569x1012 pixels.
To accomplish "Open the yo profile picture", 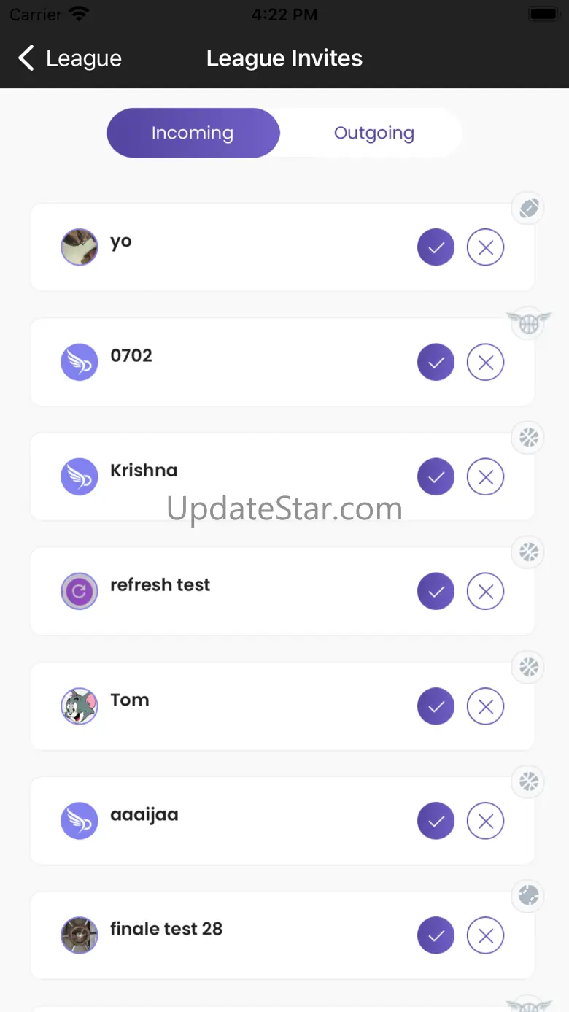I will pyautogui.click(x=80, y=247).
